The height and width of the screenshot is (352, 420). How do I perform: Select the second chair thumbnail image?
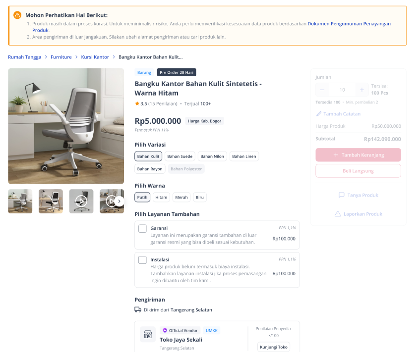pyautogui.click(x=51, y=201)
